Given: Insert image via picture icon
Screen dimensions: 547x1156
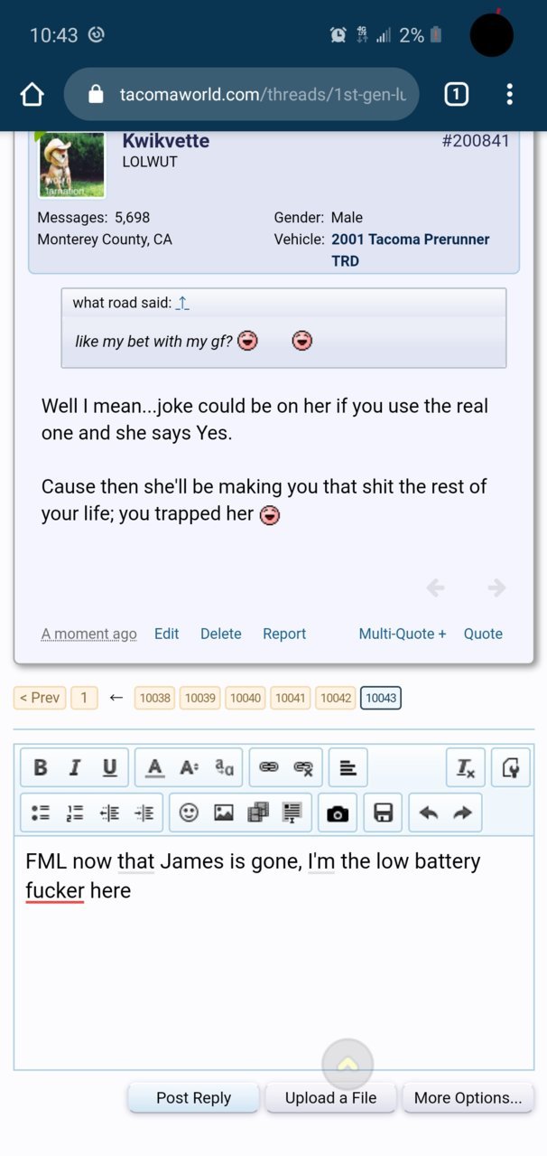Looking at the screenshot, I should 223,813.
